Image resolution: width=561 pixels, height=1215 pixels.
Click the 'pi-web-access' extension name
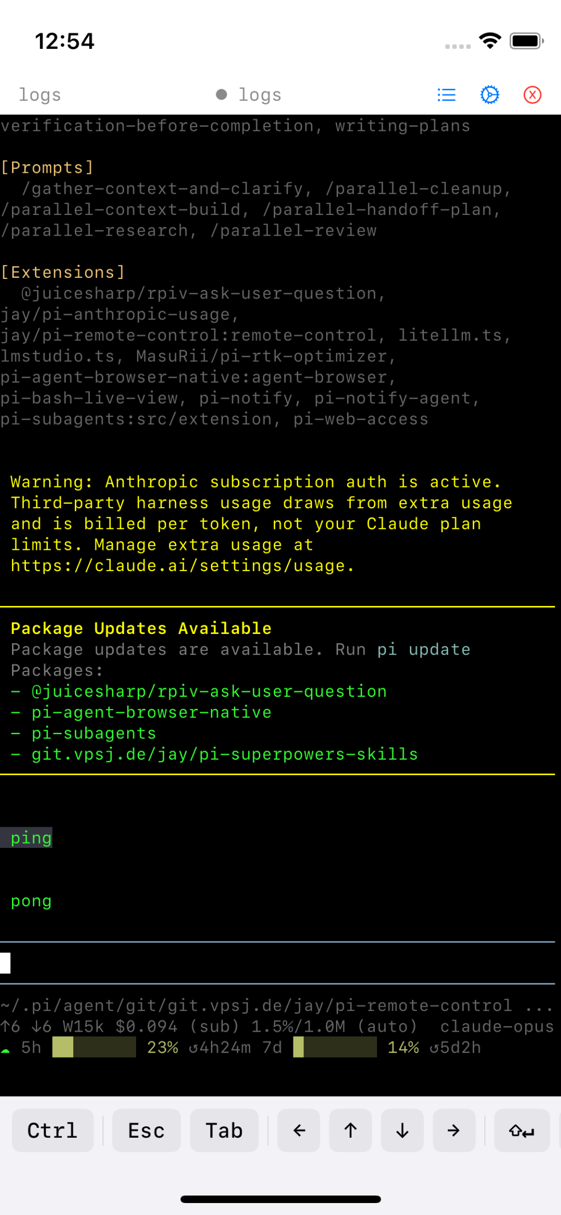(x=361, y=419)
